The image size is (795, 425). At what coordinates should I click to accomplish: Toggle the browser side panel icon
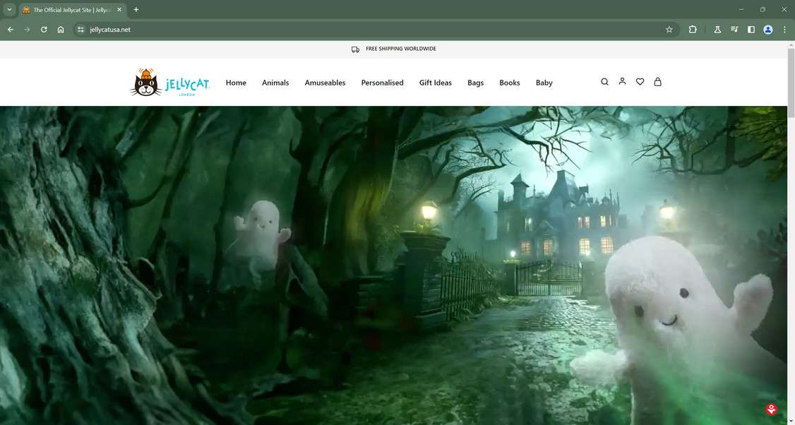pos(751,30)
